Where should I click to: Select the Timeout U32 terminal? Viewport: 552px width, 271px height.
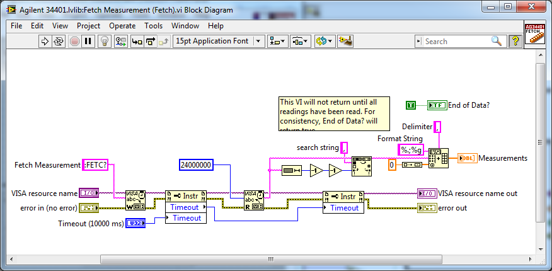point(135,223)
